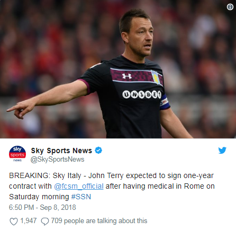Open "709 people are talking about this"
The height and width of the screenshot is (230, 236).
click(99, 221)
